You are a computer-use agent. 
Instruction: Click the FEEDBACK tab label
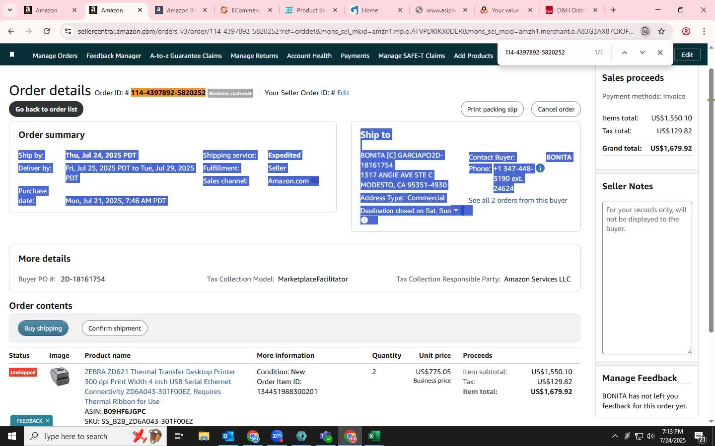(29, 421)
